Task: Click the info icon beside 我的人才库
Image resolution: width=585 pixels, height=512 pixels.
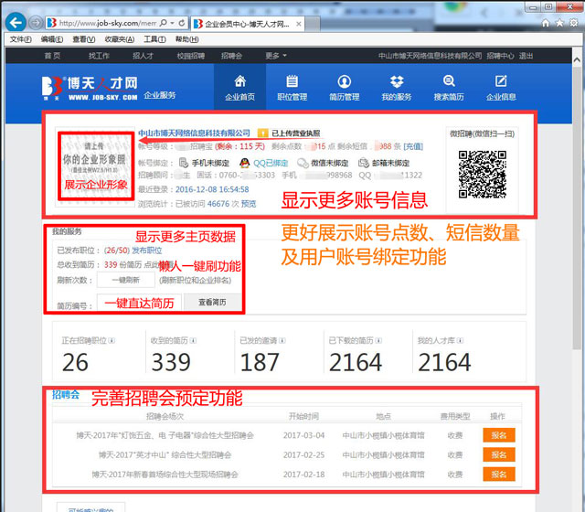Action: point(460,341)
